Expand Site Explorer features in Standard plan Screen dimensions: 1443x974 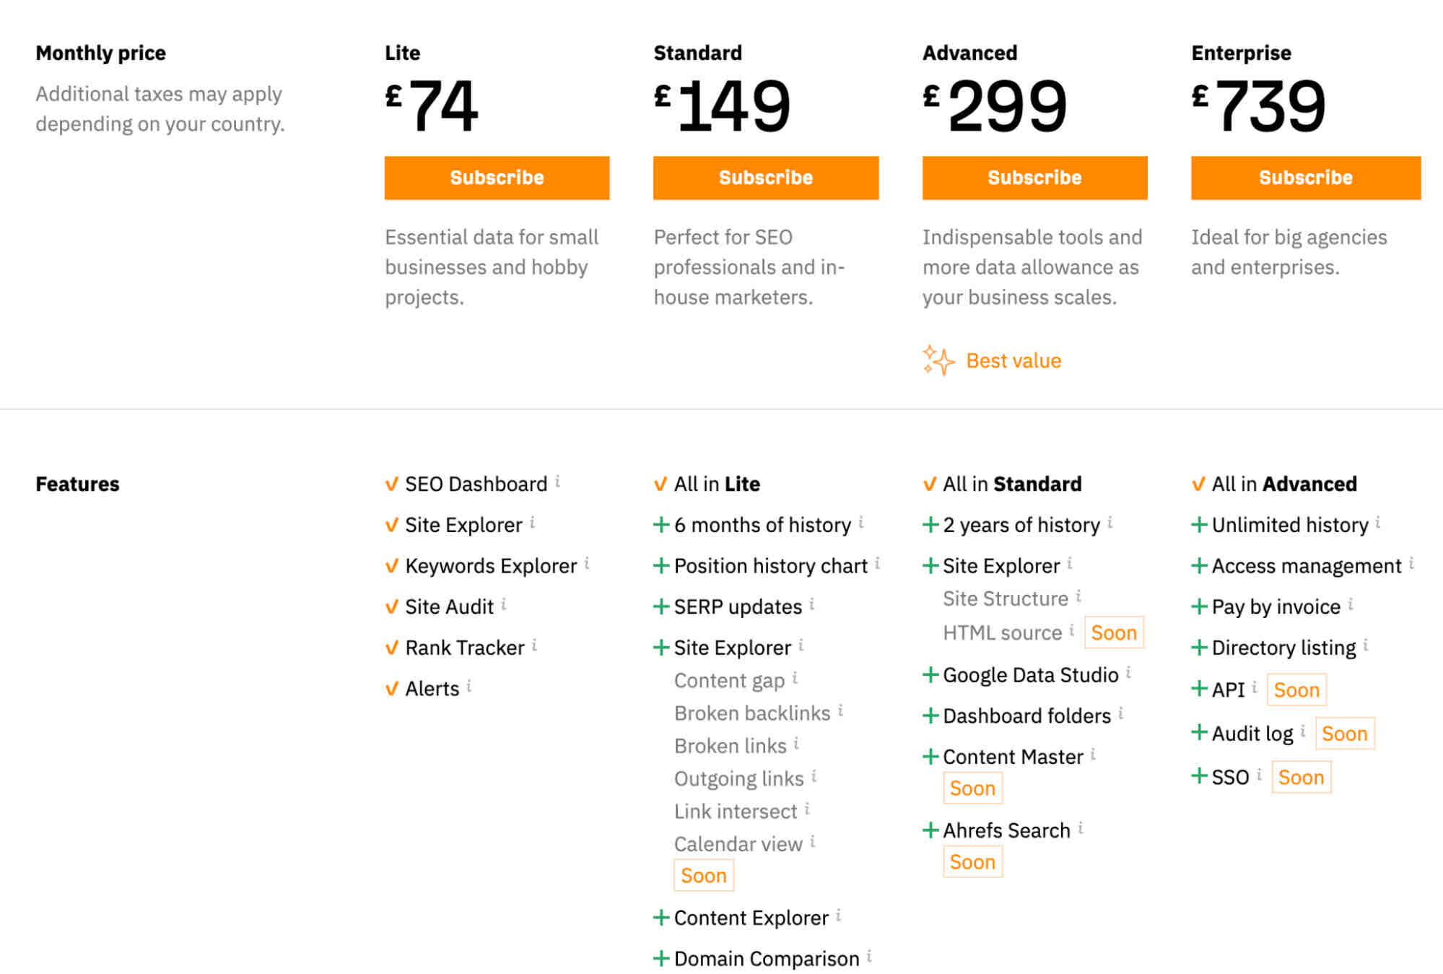coord(662,646)
